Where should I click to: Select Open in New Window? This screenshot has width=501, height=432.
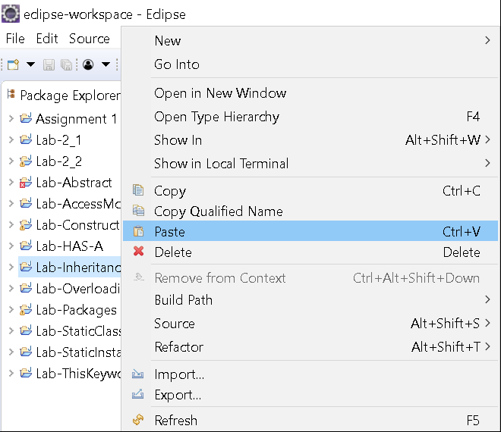click(310, 93)
